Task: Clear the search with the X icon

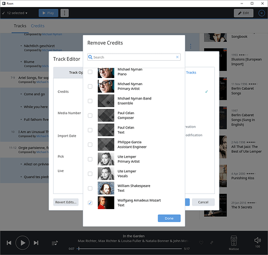Action: coord(177,57)
